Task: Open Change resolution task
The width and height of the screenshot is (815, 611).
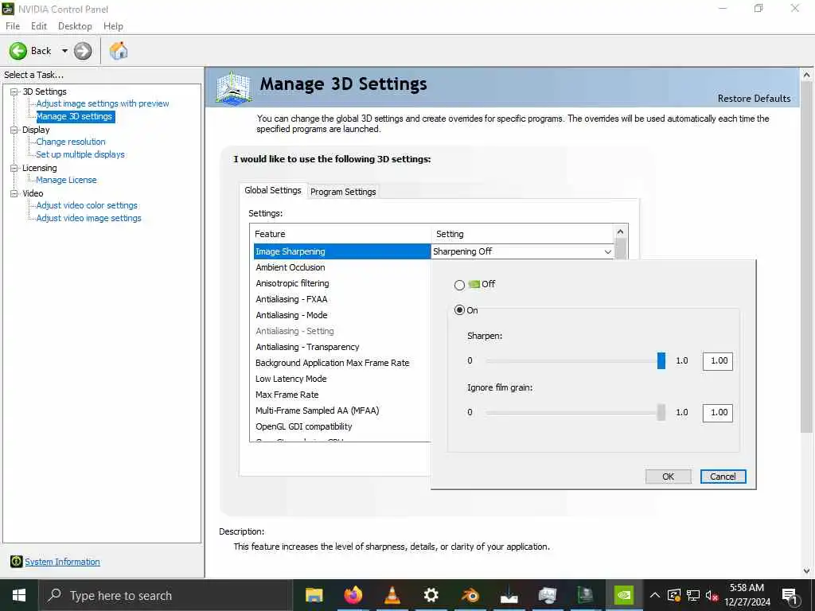Action: pyautogui.click(x=71, y=142)
